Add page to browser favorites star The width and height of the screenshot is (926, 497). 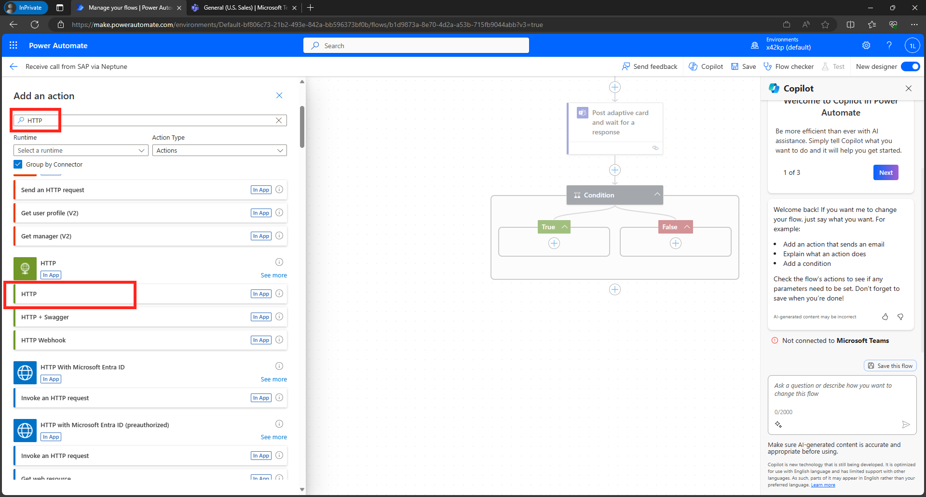825,25
